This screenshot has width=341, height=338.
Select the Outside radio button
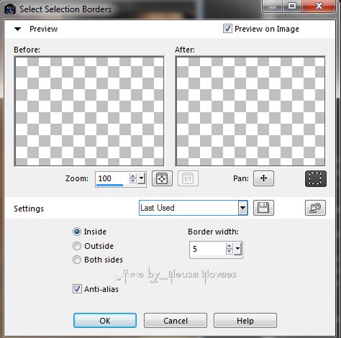click(x=77, y=246)
